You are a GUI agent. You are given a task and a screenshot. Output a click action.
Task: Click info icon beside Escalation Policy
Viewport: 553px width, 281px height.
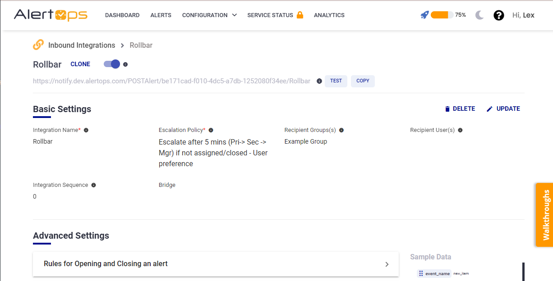tap(211, 130)
